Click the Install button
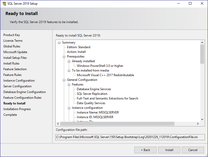This screenshot has height=157, width=208. pyautogui.click(x=169, y=150)
